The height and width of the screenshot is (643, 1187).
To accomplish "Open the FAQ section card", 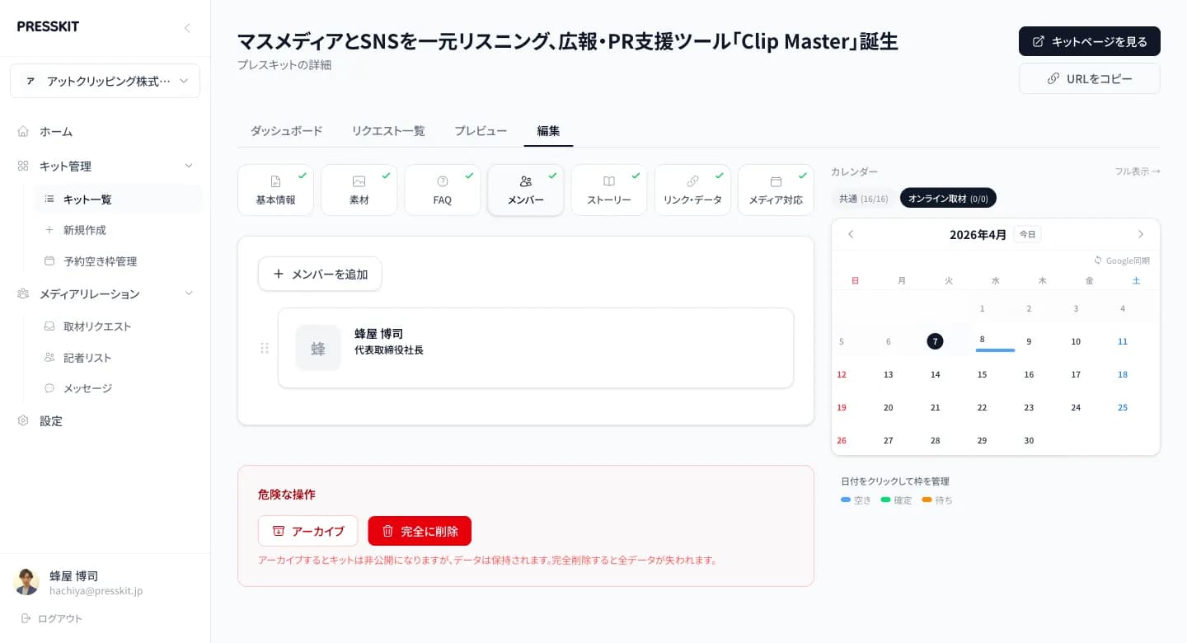I will click(443, 190).
